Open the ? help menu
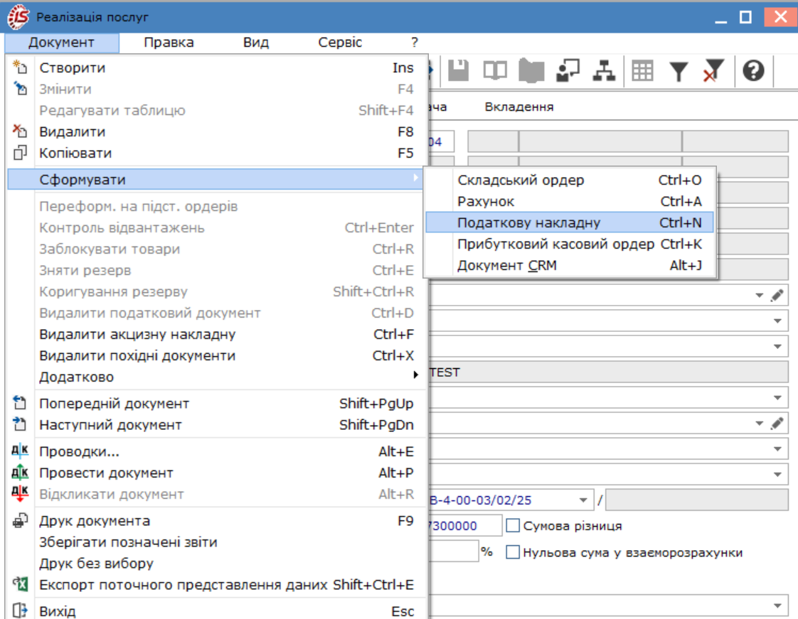798x619 pixels. pos(414,42)
